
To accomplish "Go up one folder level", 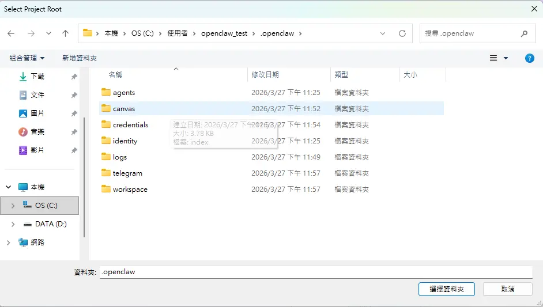I will coord(66,33).
